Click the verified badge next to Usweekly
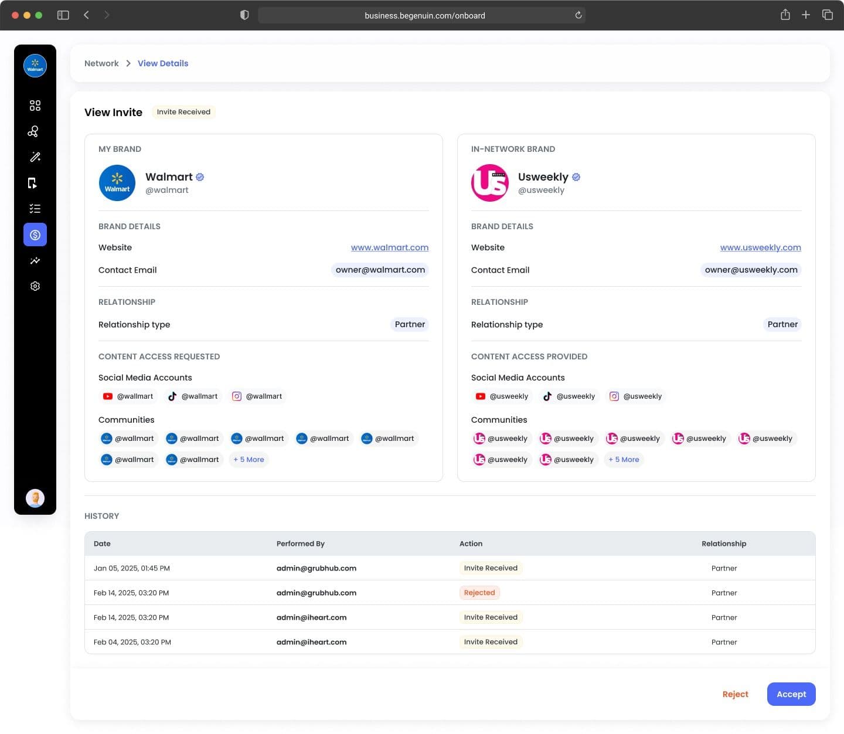844x734 pixels. pos(576,177)
